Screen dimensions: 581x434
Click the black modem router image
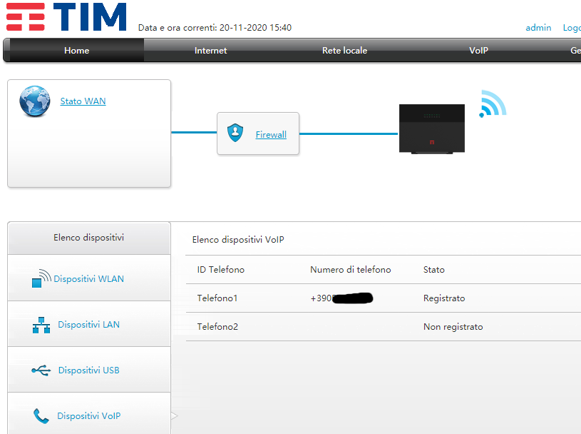pyautogui.click(x=432, y=128)
